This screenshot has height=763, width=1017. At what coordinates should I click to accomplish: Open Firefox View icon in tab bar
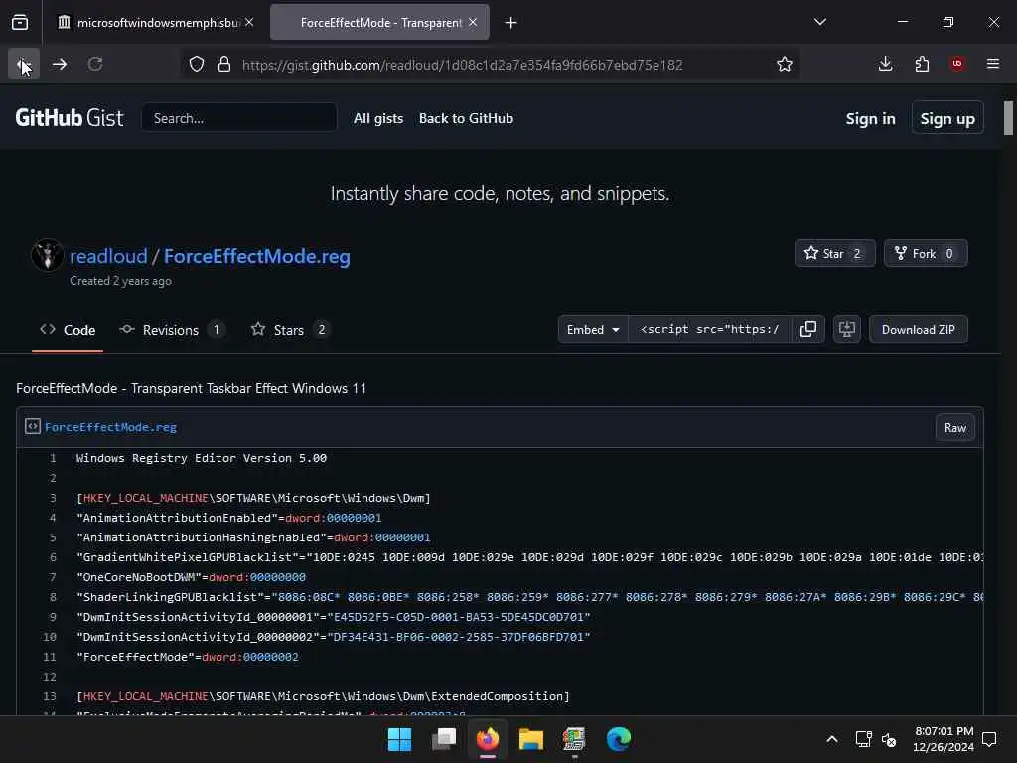20,23
